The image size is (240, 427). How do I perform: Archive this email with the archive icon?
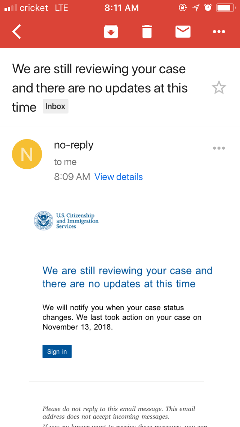pyautogui.click(x=111, y=32)
